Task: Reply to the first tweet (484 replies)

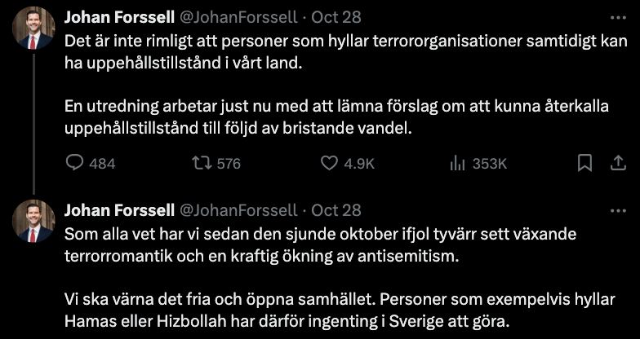Action: pos(74,163)
